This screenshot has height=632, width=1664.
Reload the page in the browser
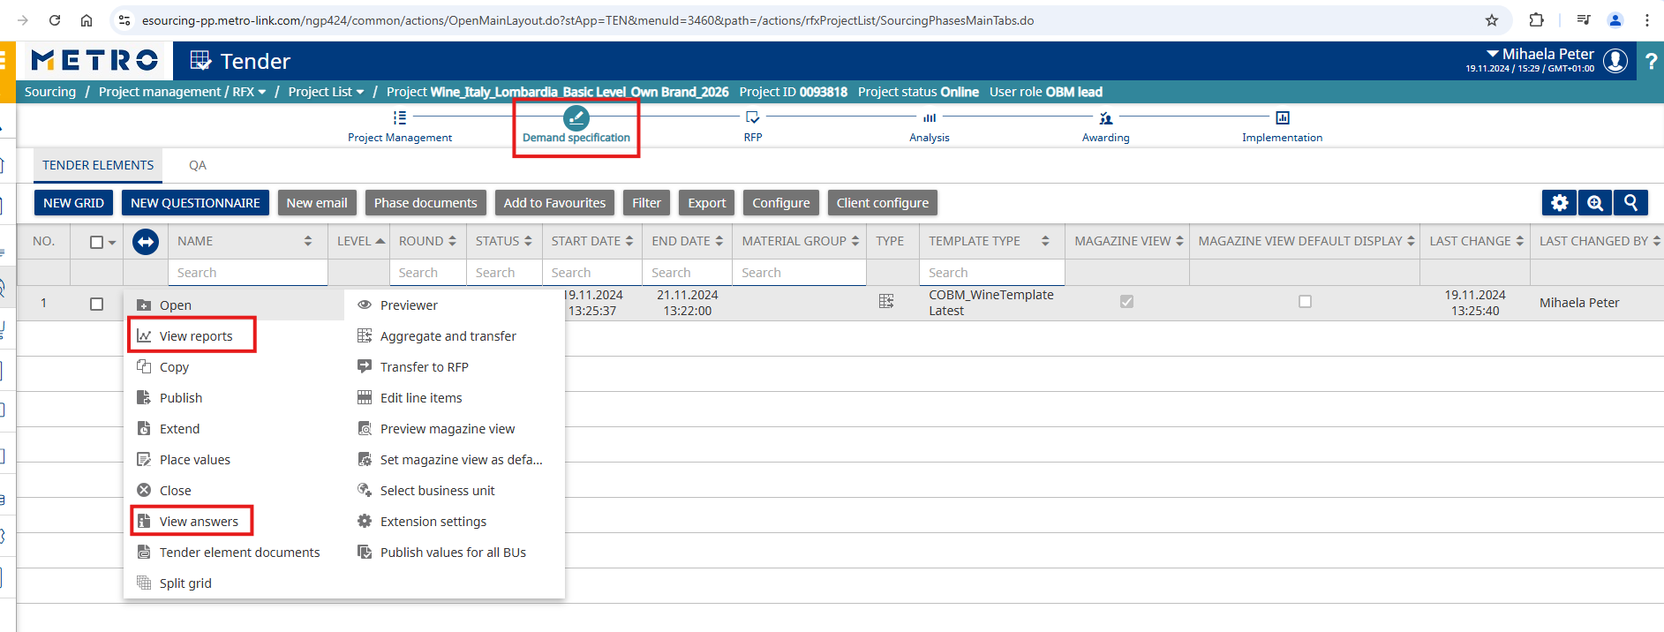[55, 20]
